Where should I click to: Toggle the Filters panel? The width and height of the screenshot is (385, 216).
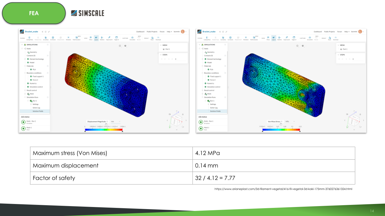[x=91, y=38]
